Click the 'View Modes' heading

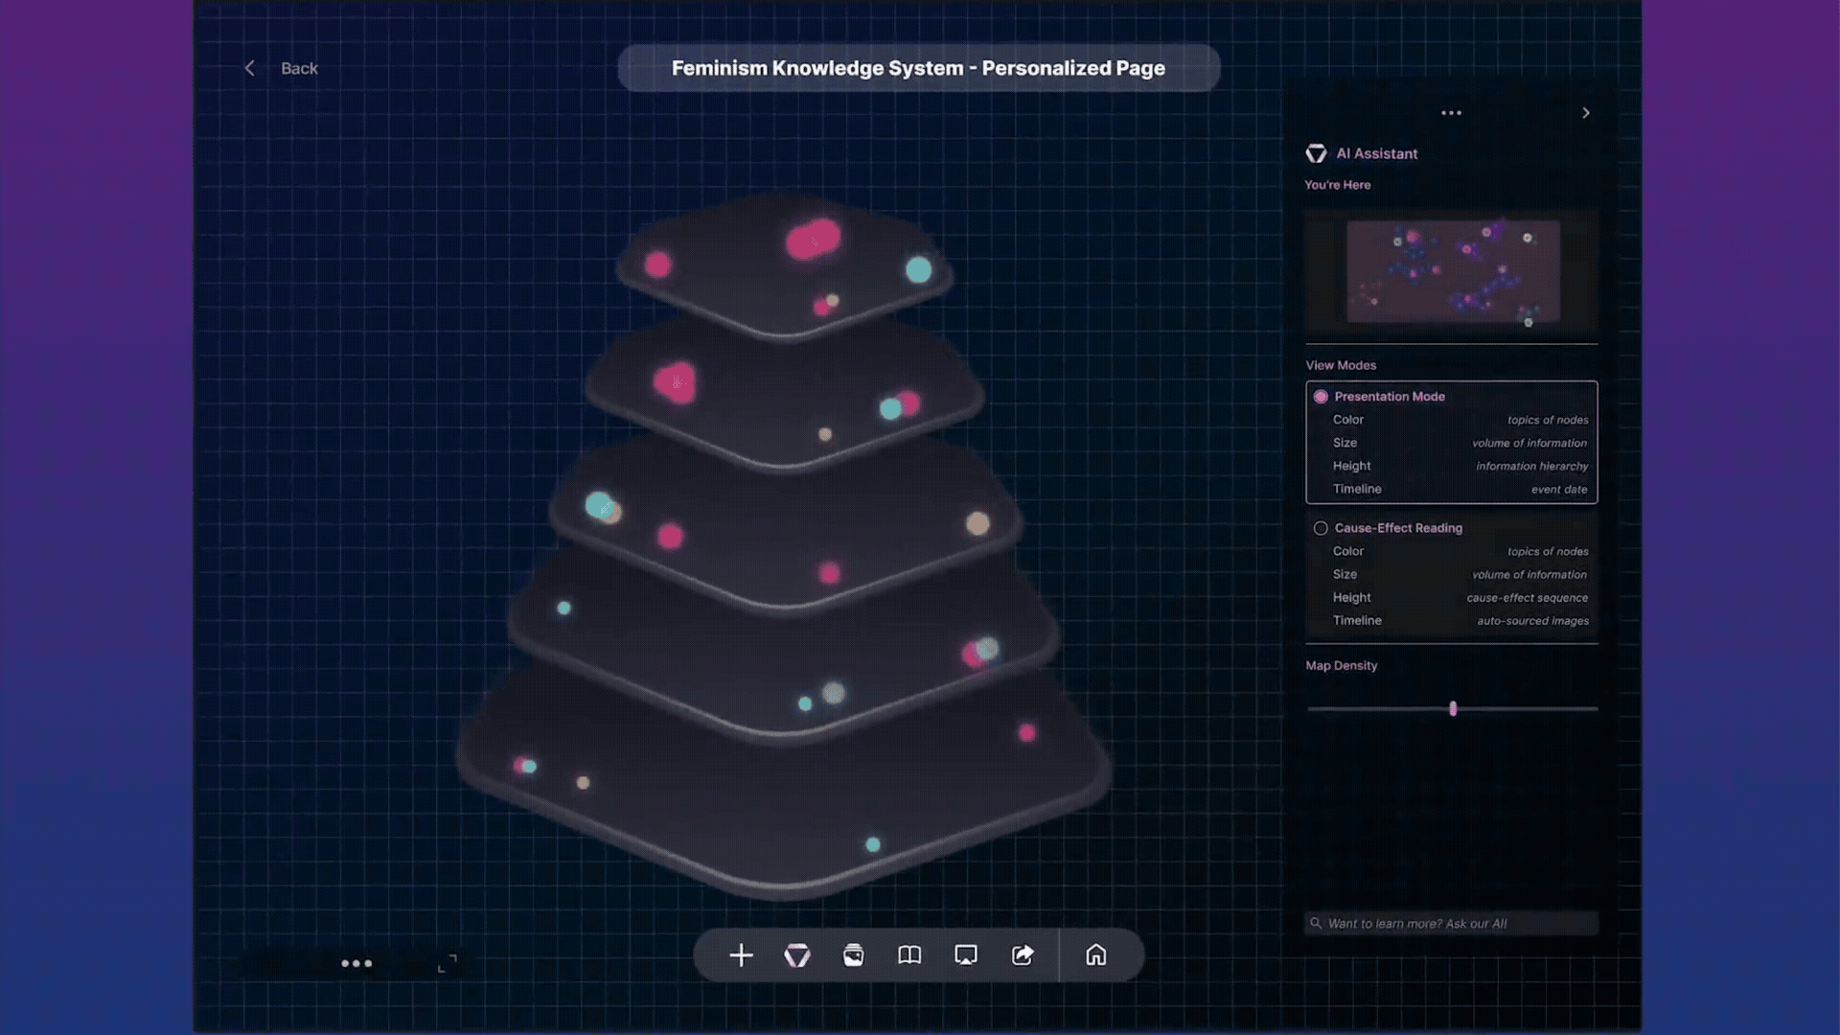[x=1341, y=365]
